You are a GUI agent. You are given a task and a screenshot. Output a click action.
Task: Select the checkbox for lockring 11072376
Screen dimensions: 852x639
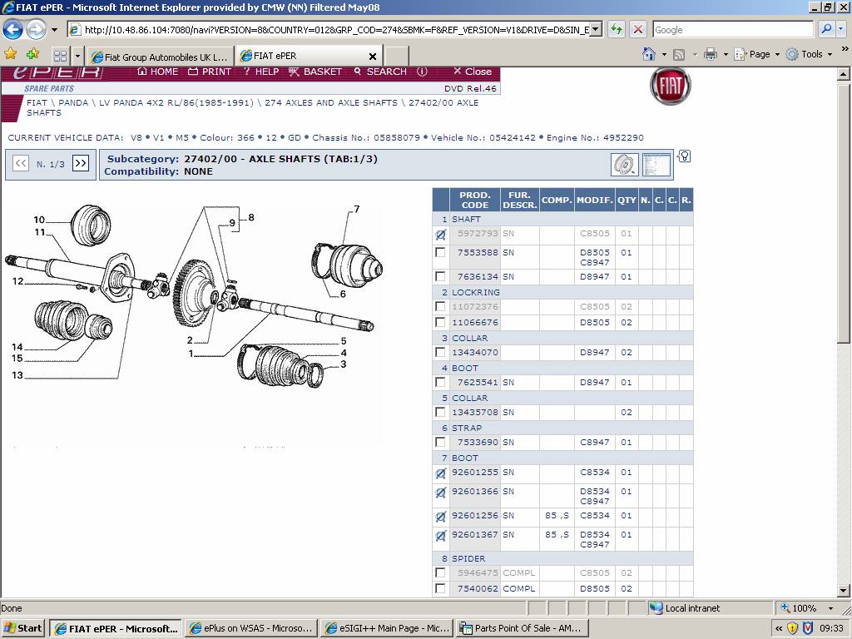(x=440, y=306)
